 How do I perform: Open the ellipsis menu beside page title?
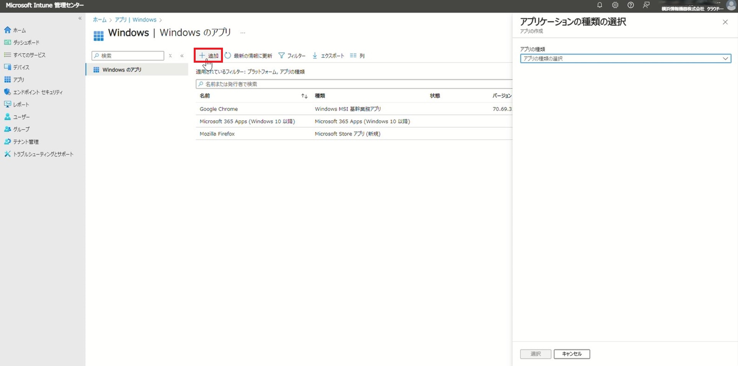(243, 33)
